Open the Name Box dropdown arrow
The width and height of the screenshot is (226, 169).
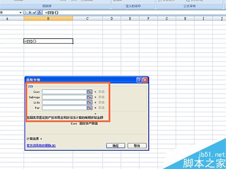pos(20,13)
